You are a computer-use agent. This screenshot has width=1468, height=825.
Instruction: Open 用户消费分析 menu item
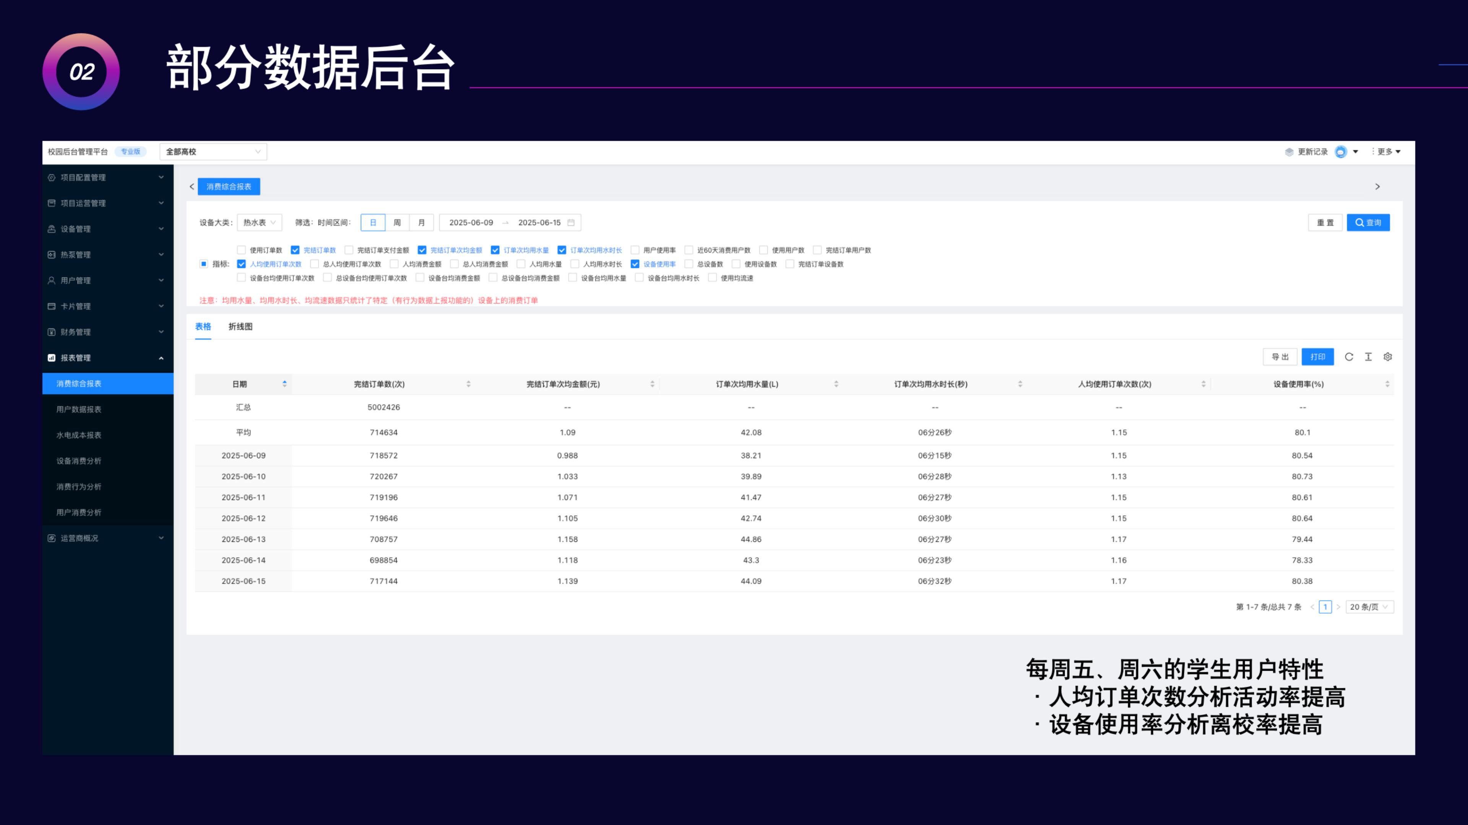point(108,513)
